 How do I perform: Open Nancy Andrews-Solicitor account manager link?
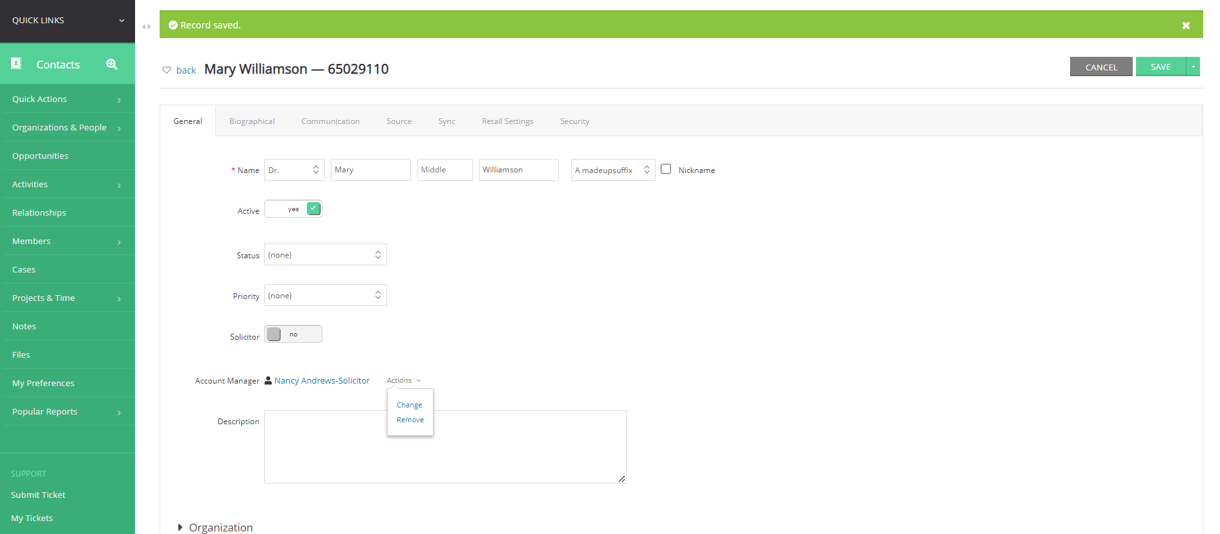322,380
